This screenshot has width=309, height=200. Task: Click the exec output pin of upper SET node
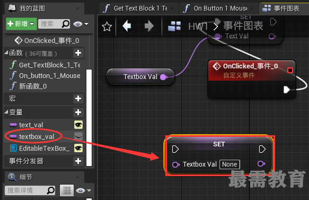[273, 22]
